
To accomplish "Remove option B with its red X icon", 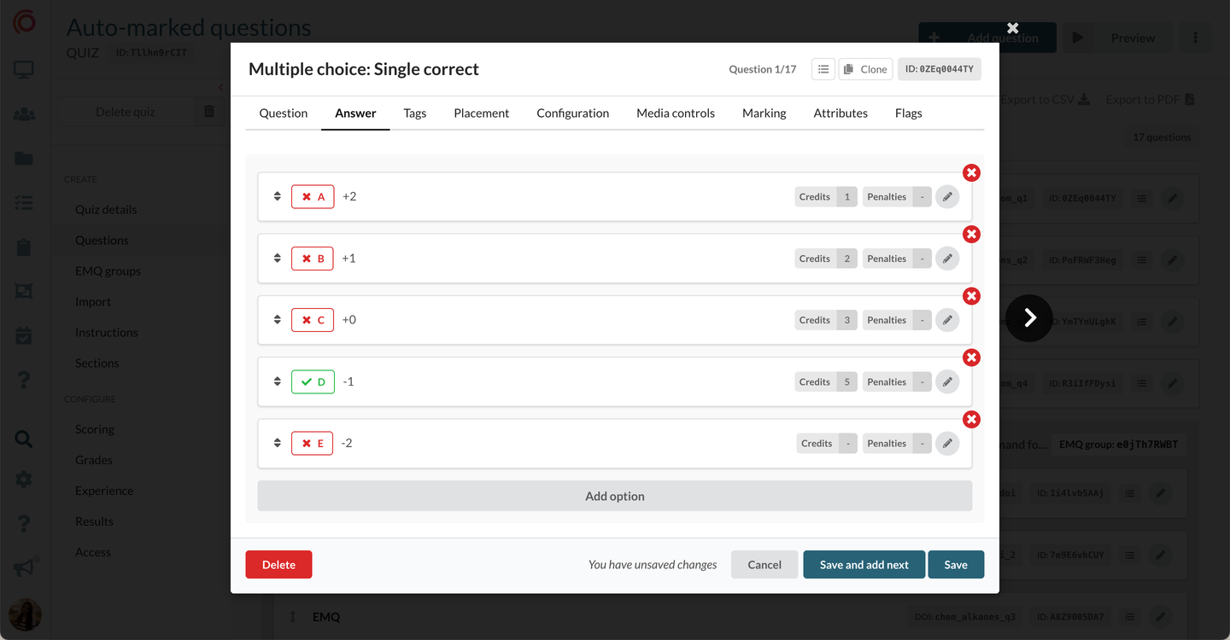I will [971, 235].
